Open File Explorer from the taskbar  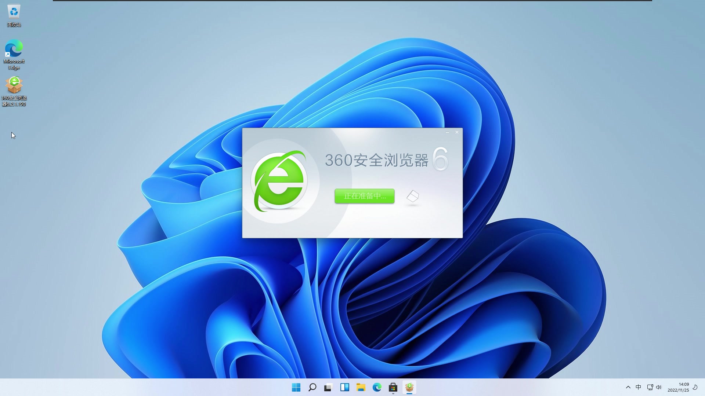click(361, 387)
